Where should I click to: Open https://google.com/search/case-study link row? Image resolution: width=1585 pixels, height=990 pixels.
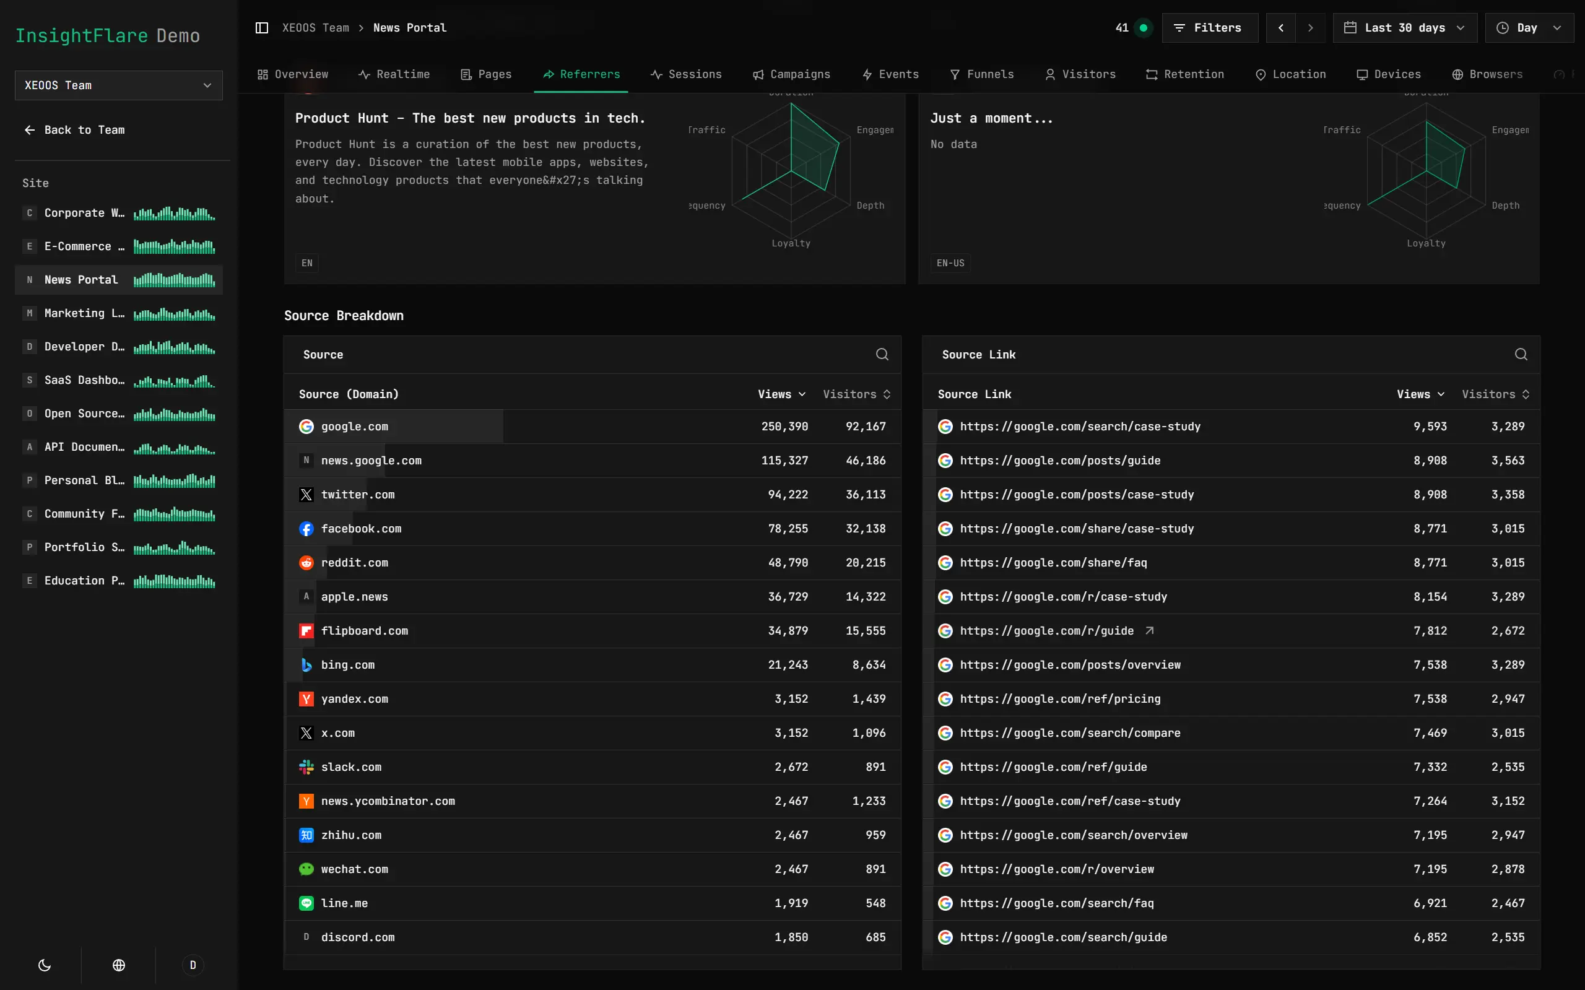click(1231, 427)
